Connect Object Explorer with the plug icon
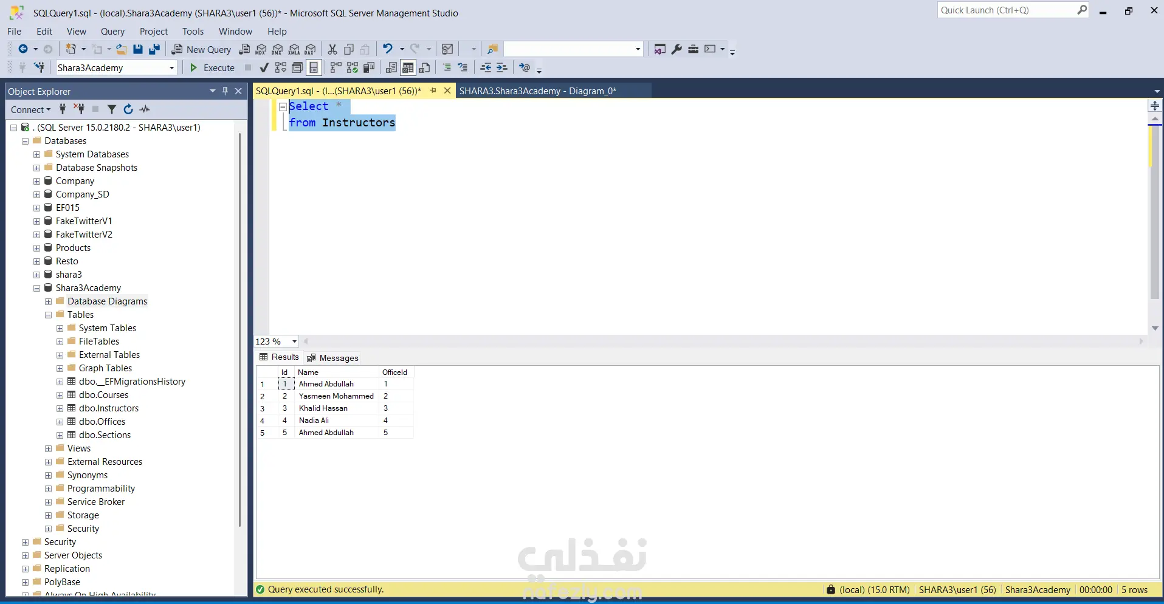The width and height of the screenshot is (1164, 604). click(x=63, y=109)
